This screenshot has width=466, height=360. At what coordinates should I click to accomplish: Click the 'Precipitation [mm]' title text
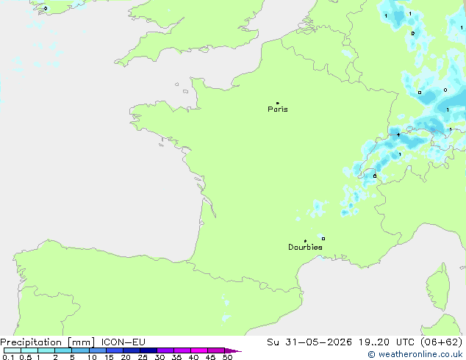click(x=48, y=342)
